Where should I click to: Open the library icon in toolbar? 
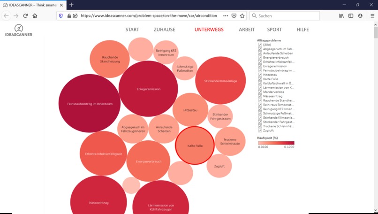click(341, 15)
